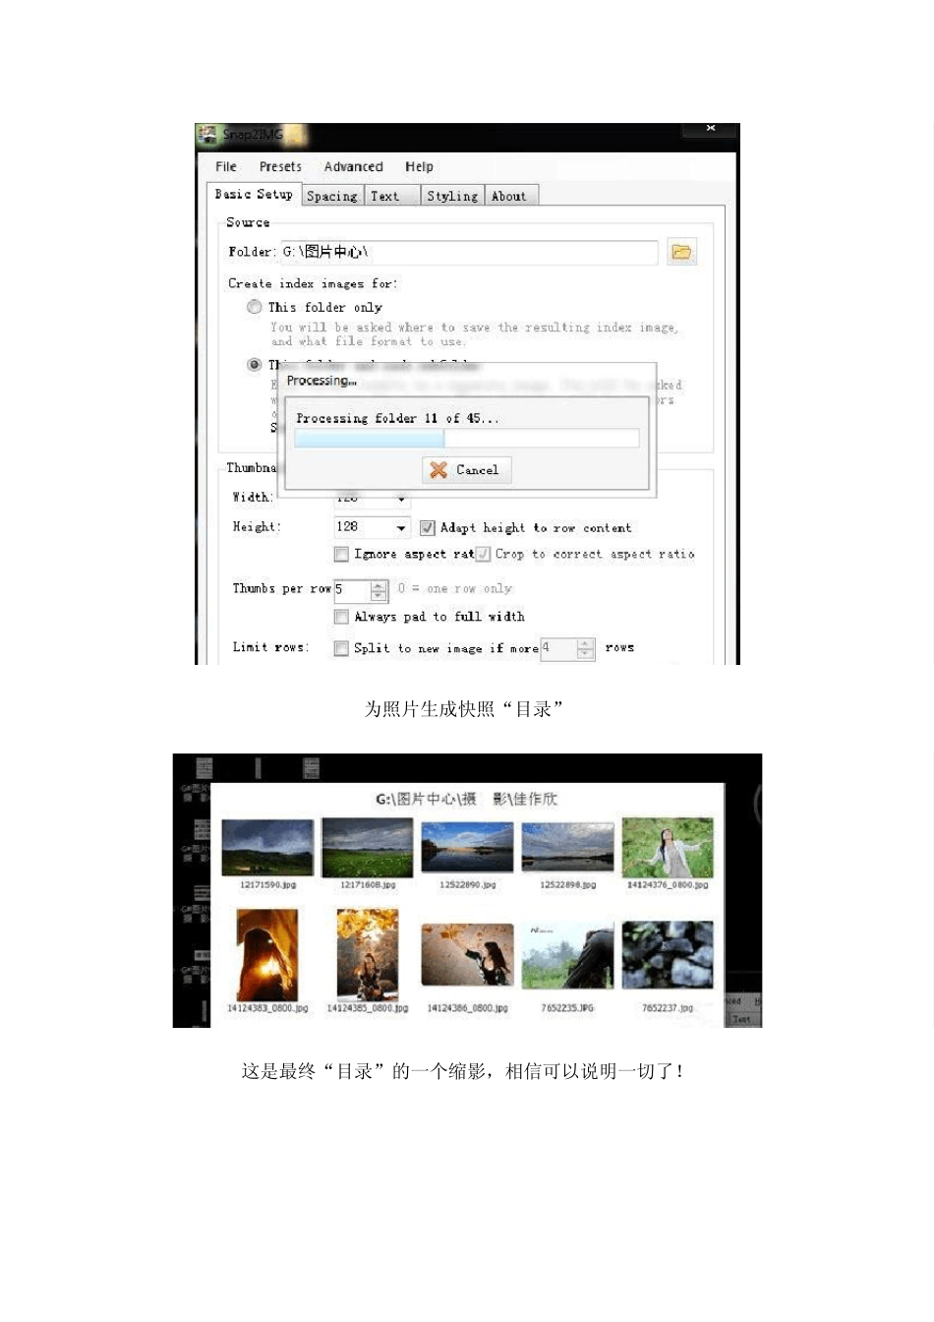Viewport: 934px width, 1322px height.
Task: Switch to the Styling tab
Action: click(452, 196)
